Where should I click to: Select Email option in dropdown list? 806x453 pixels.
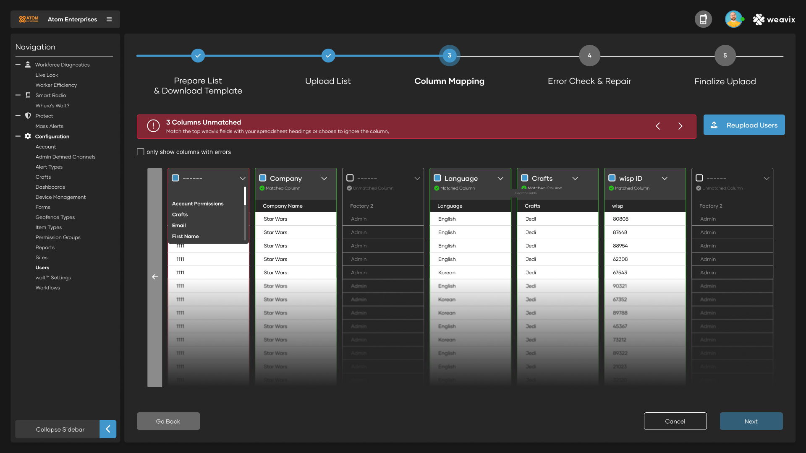(x=179, y=225)
